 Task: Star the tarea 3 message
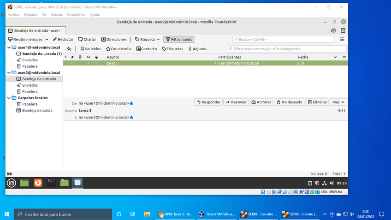pyautogui.click(x=72, y=63)
